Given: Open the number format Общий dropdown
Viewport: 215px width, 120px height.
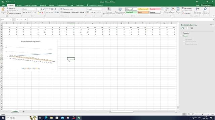Looking at the screenshot, I should click(x=101, y=9).
